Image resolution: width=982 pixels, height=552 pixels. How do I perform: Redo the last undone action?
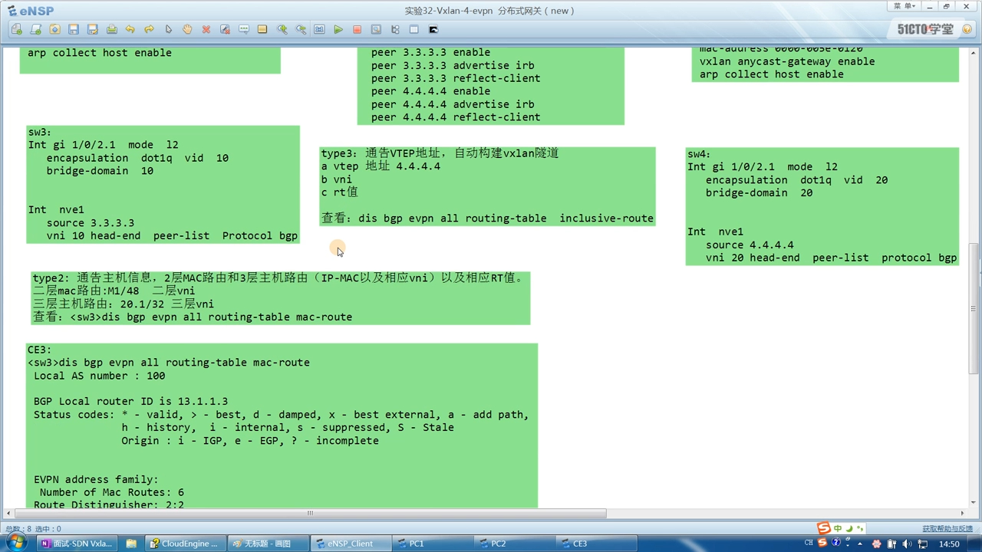tap(150, 29)
